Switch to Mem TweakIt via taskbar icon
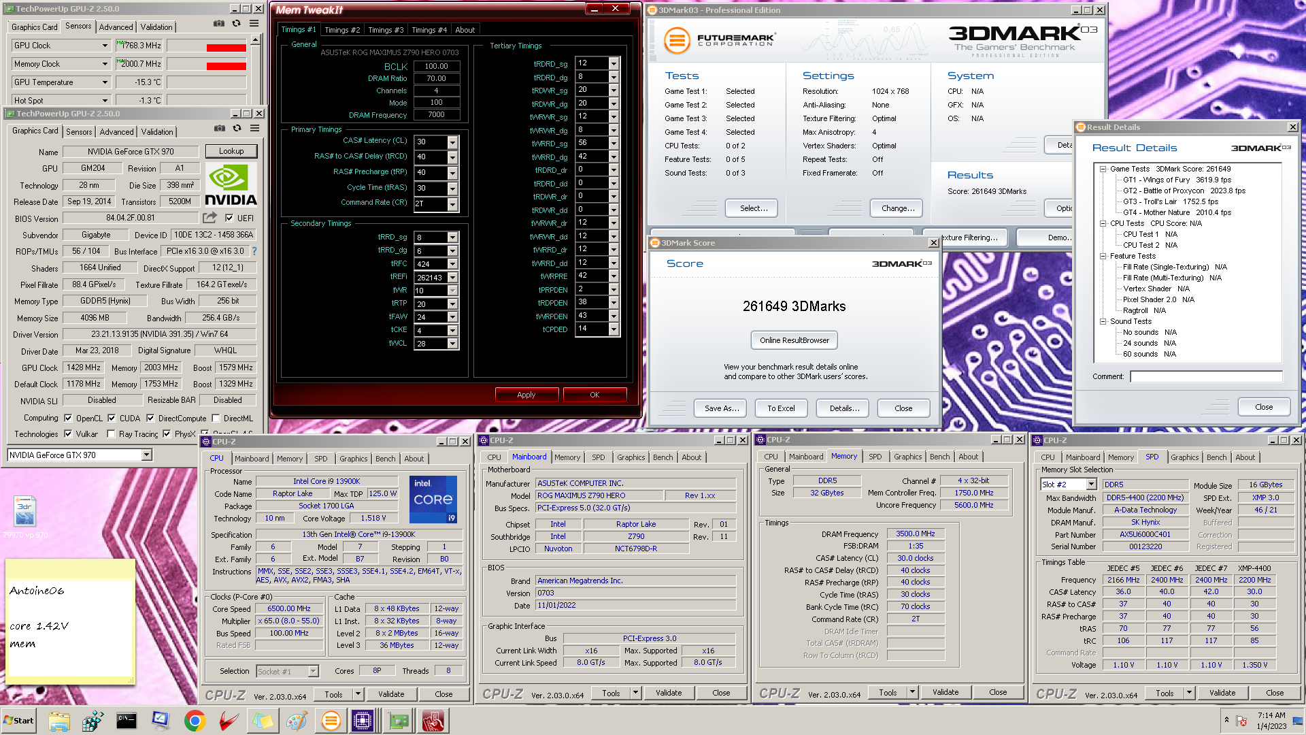 tap(433, 721)
